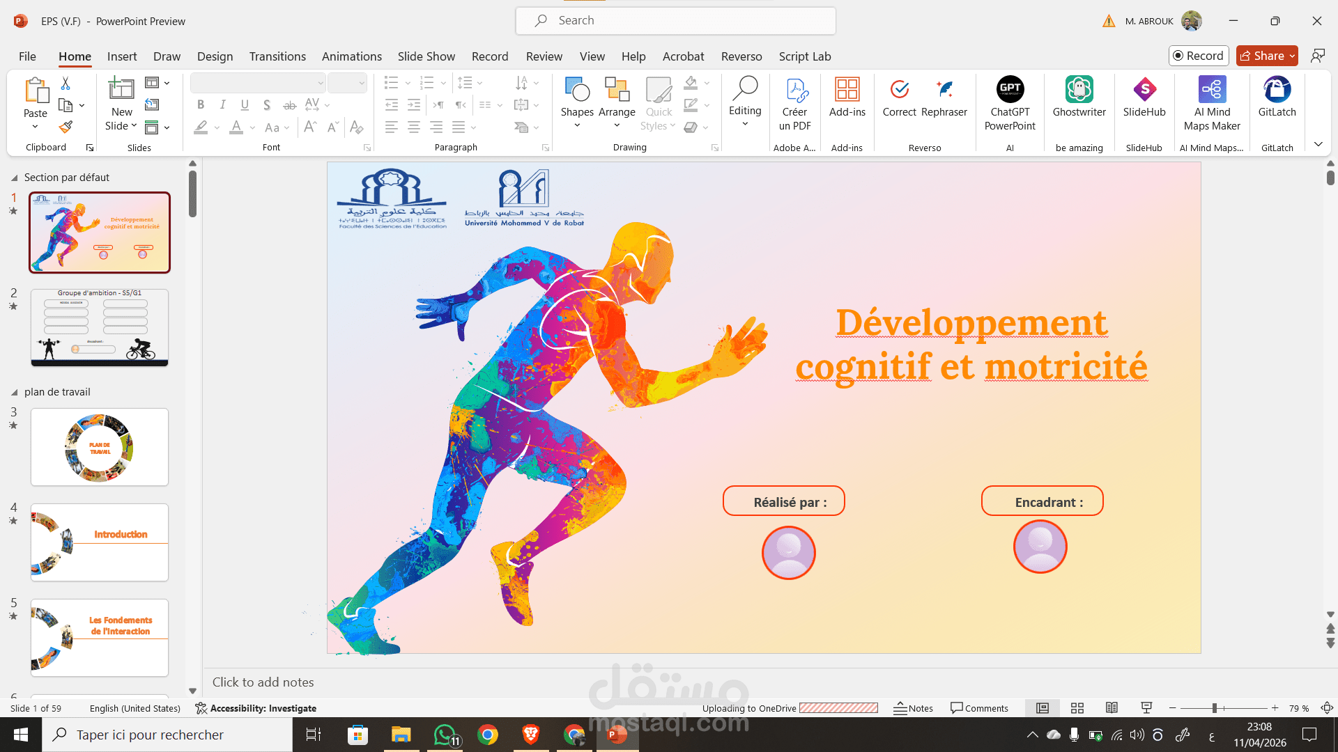This screenshot has width=1338, height=752.
Task: Open Windows Task View icon
Action: point(314,735)
